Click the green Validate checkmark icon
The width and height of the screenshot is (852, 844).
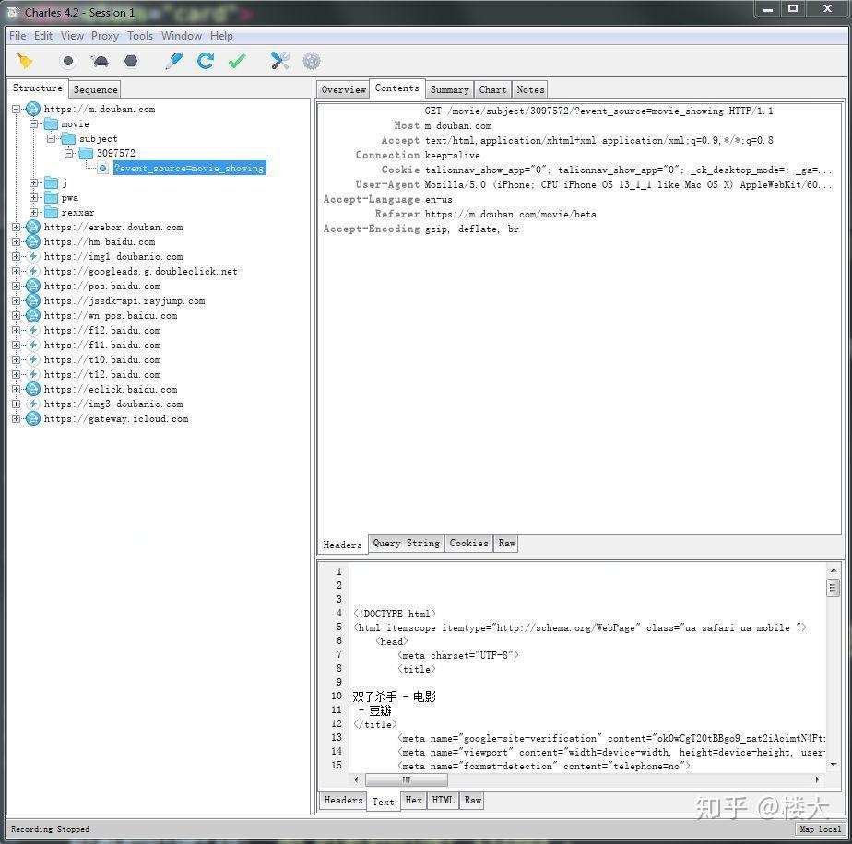click(x=237, y=61)
